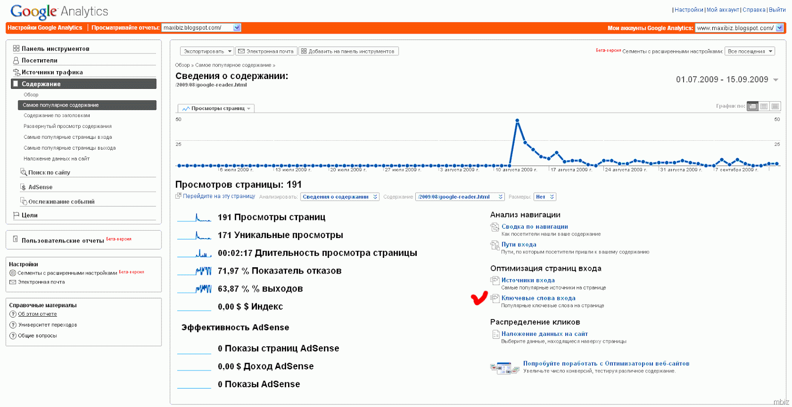Click the entrance sources icon

[x=495, y=281]
